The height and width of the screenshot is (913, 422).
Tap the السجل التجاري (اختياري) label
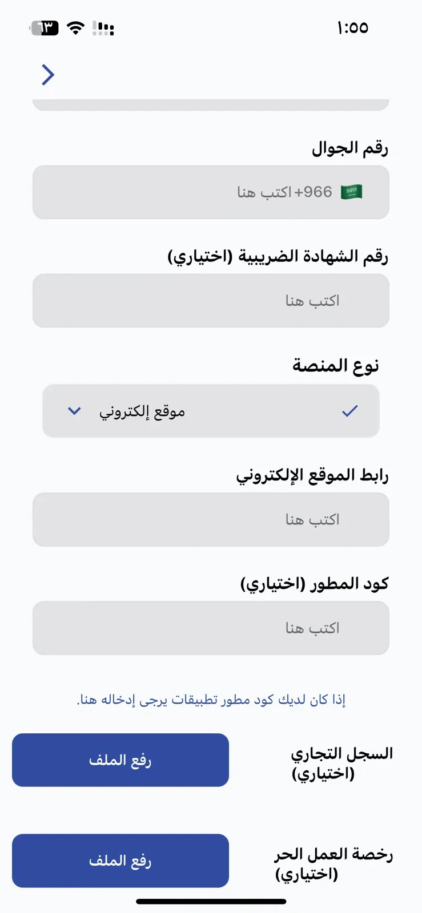[342, 763]
